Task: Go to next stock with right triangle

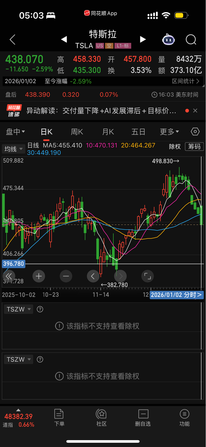Action: click(143, 39)
